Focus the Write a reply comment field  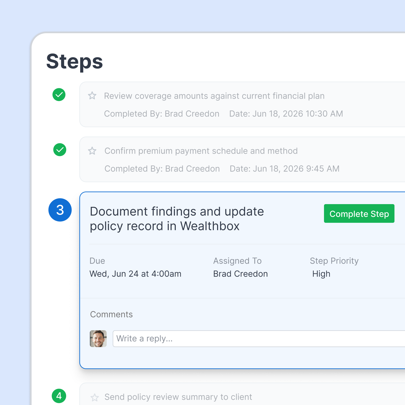point(259,339)
